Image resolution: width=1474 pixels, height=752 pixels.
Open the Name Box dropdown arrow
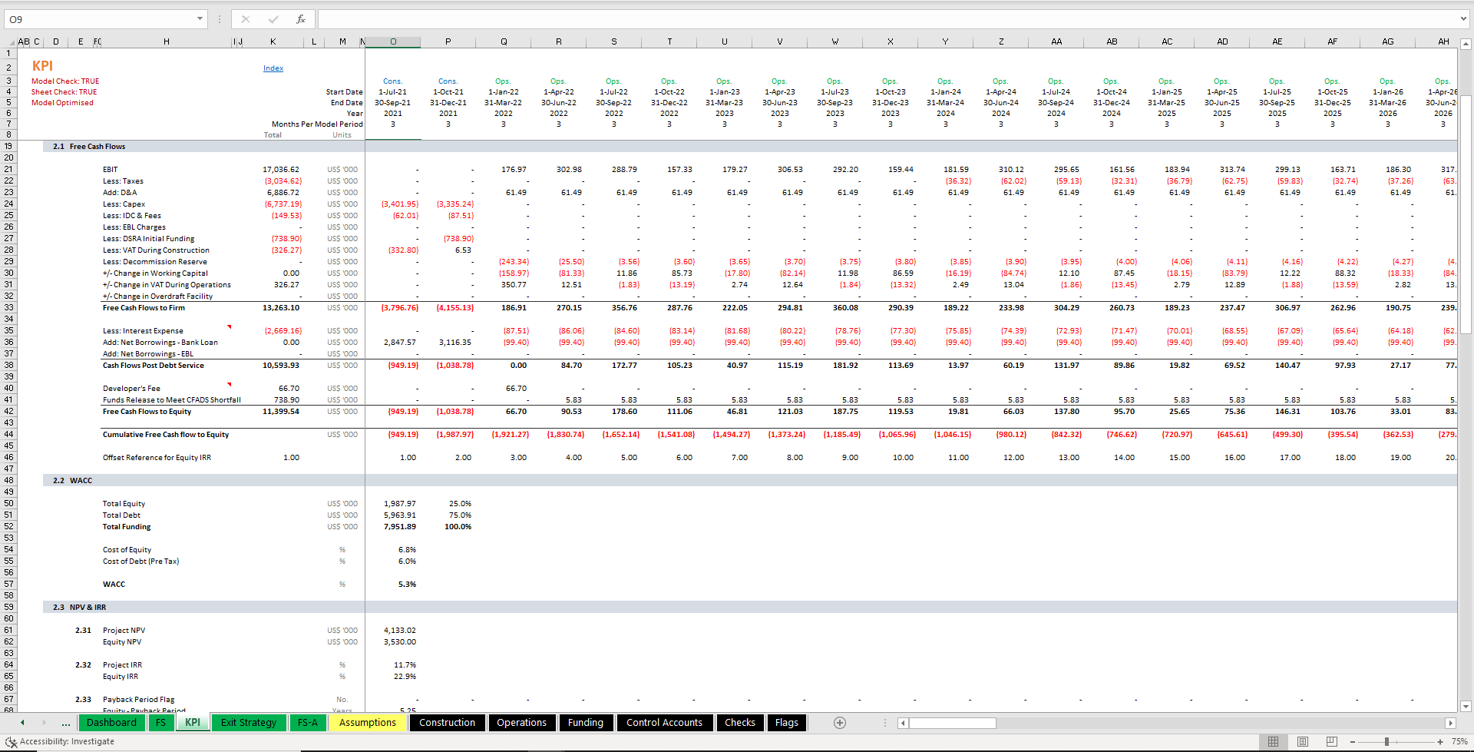[200, 19]
